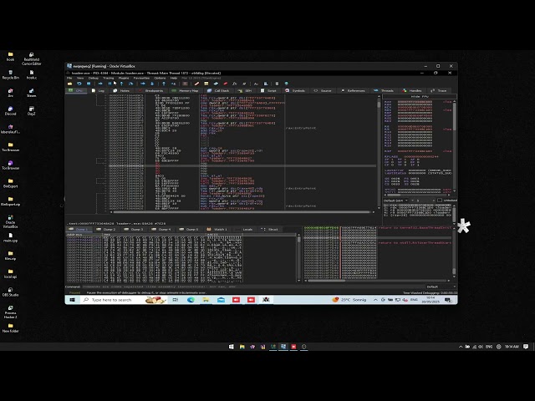The image size is (535, 401).
Task: Open the Variables toolbar icon
Action: (244, 84)
